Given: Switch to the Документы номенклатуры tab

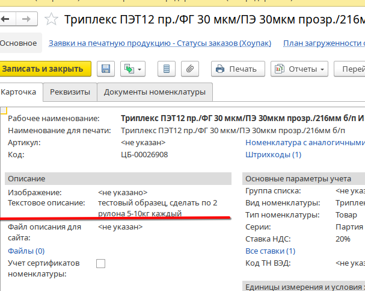Looking at the screenshot, I should click(x=155, y=92).
